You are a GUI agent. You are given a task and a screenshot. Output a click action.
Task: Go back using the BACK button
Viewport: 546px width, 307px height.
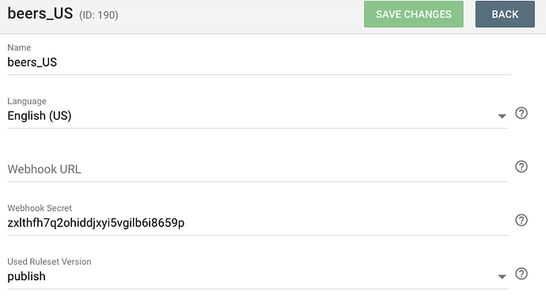coord(505,14)
